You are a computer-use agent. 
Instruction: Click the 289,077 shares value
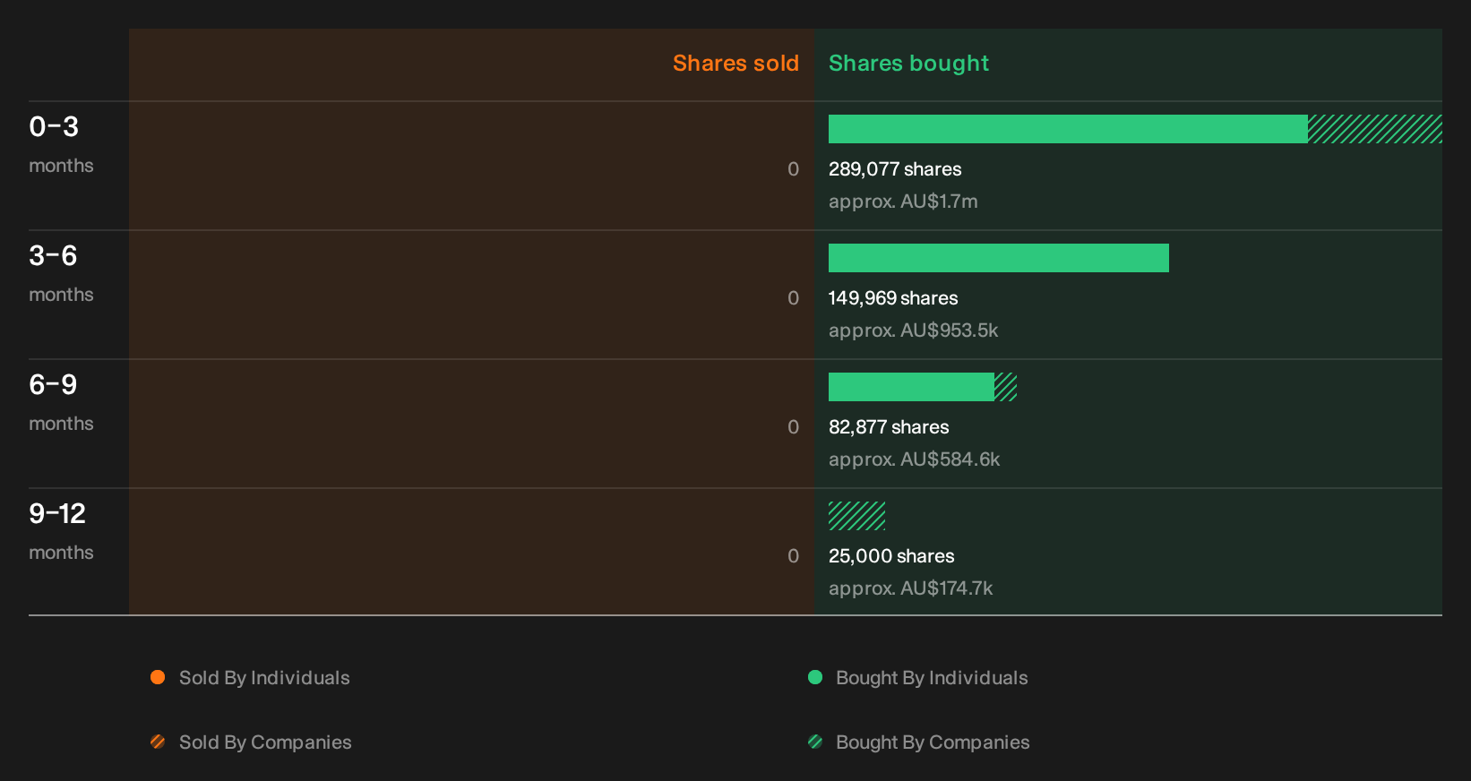895,169
